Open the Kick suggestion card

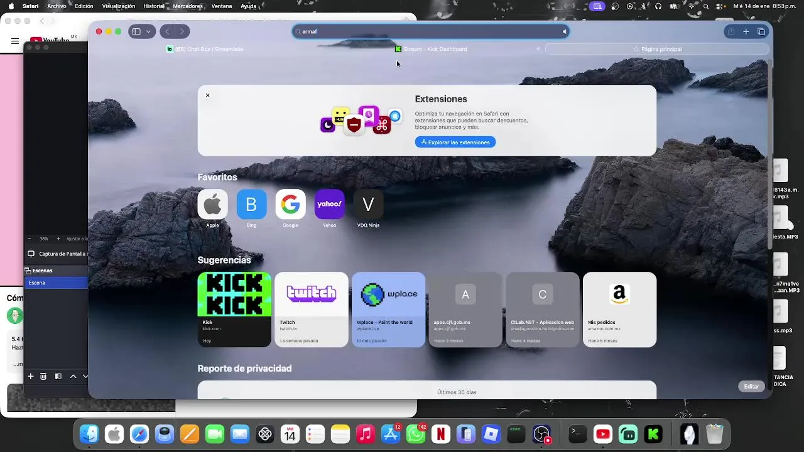[x=234, y=309]
